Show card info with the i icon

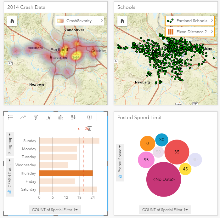[x=89, y=117]
